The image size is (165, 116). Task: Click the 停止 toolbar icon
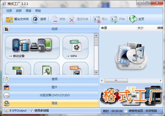pos(97,19)
